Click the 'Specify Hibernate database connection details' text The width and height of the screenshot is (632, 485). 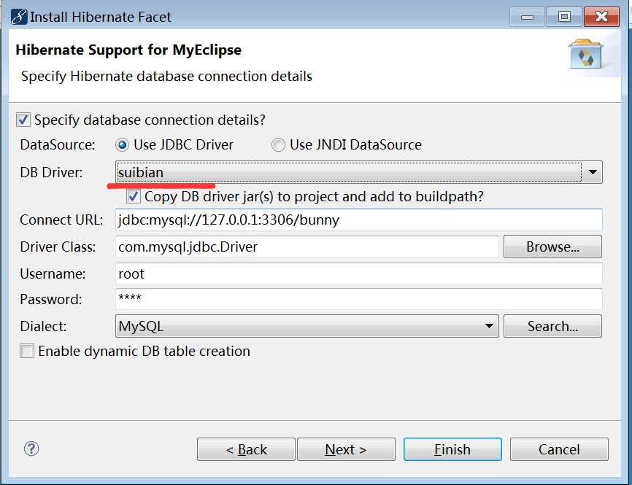pos(167,76)
